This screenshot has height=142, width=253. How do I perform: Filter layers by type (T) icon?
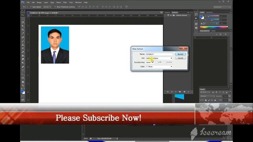220,92
